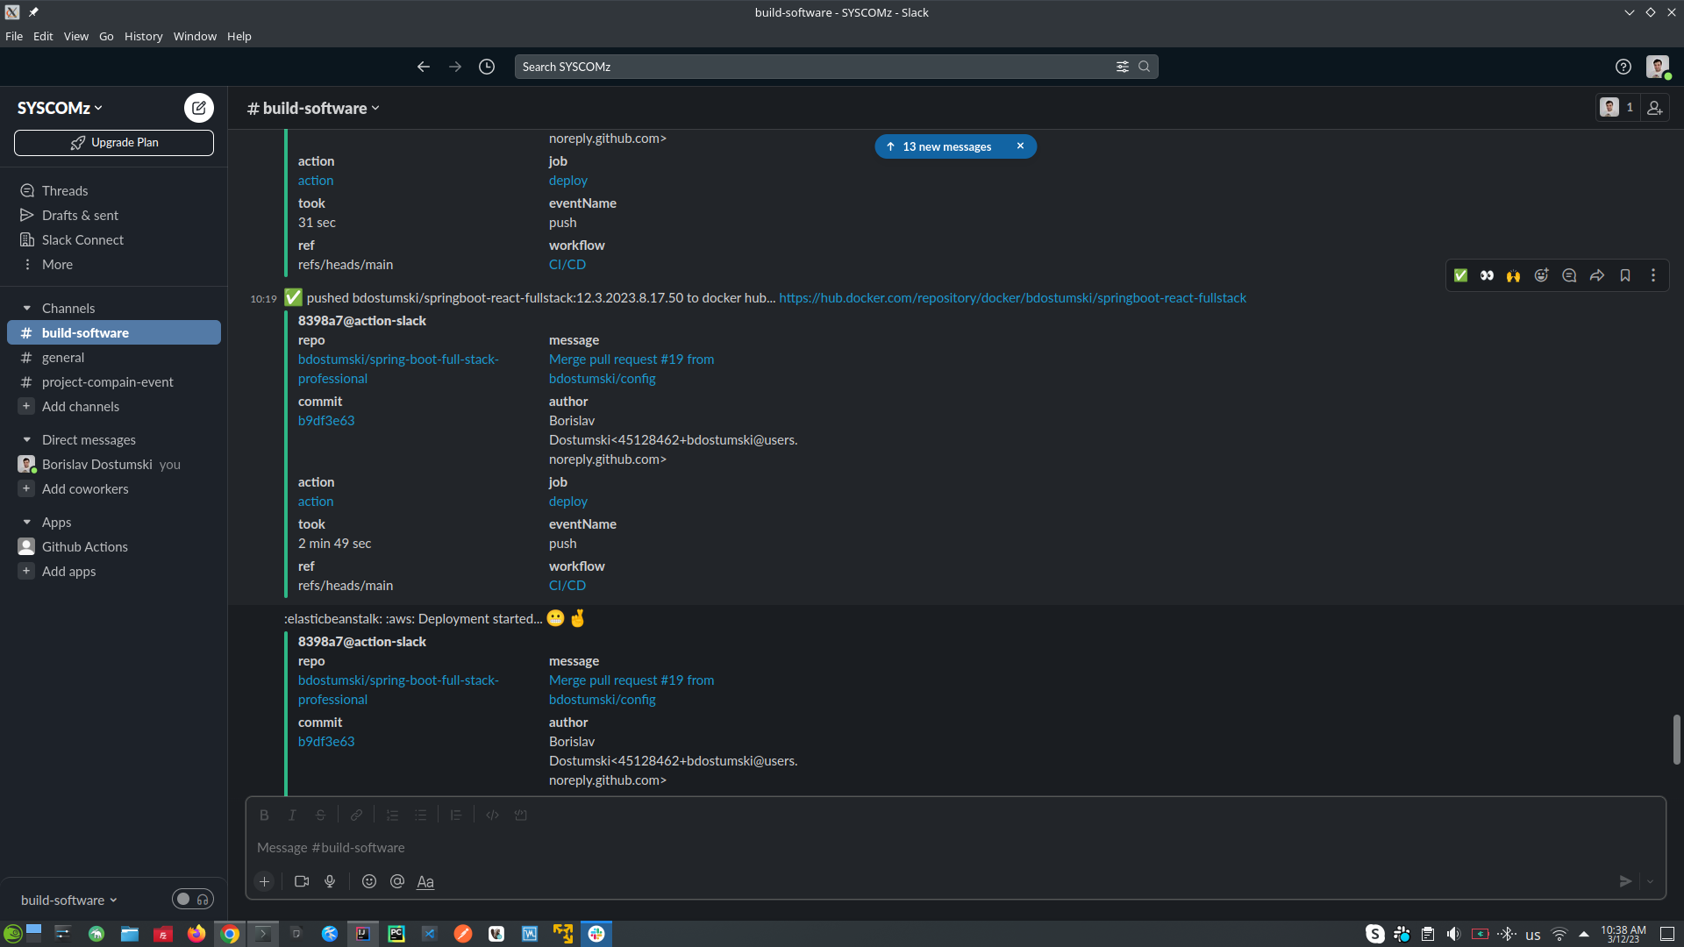This screenshot has height=947, width=1684.
Task: Open the History menu
Action: pyautogui.click(x=143, y=36)
